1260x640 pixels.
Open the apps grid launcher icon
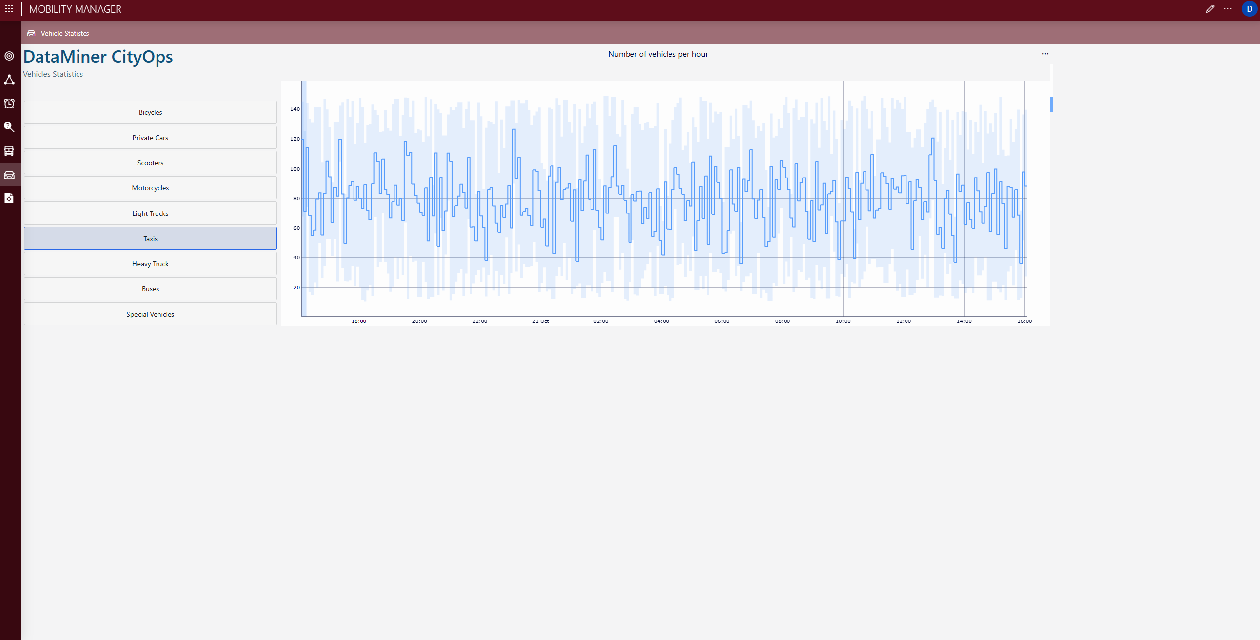pyautogui.click(x=9, y=9)
